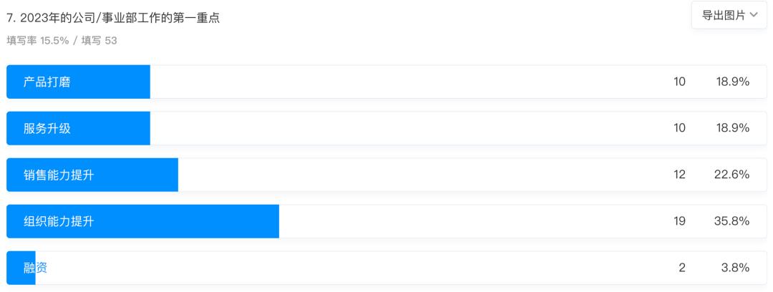Click the chevron arrow beside 导出图片
The width and height of the screenshot is (773, 292).
(753, 15)
